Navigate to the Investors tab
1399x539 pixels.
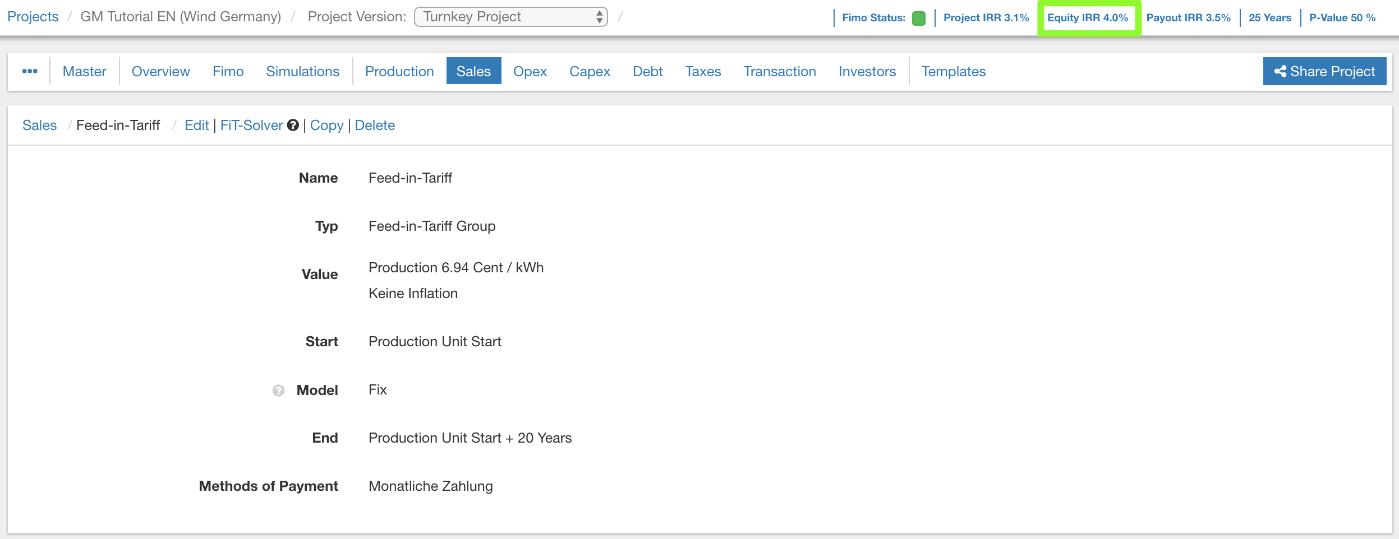click(867, 71)
